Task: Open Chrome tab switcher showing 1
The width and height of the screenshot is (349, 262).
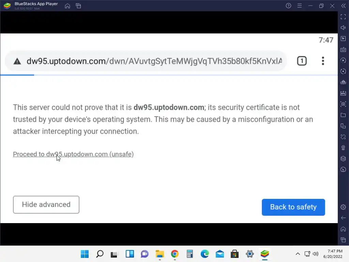Action: 302,61
